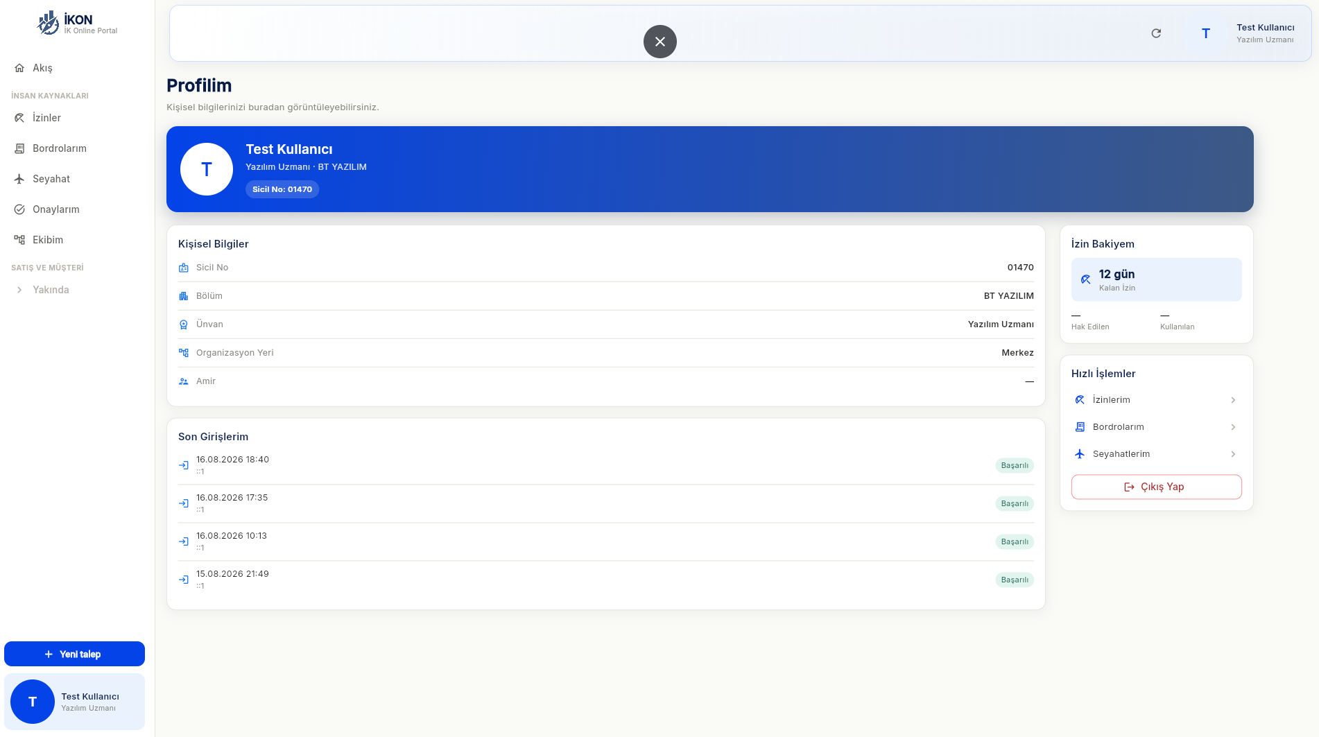The height and width of the screenshot is (737, 1319).
Task: Click the Seyahatlerim airplane icon in Hızlı İşlemler
Action: [1080, 454]
